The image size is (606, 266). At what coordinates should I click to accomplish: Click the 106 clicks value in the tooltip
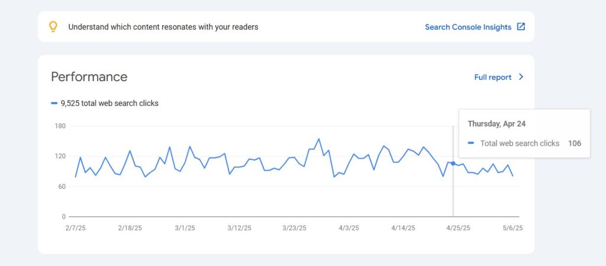[x=574, y=143]
